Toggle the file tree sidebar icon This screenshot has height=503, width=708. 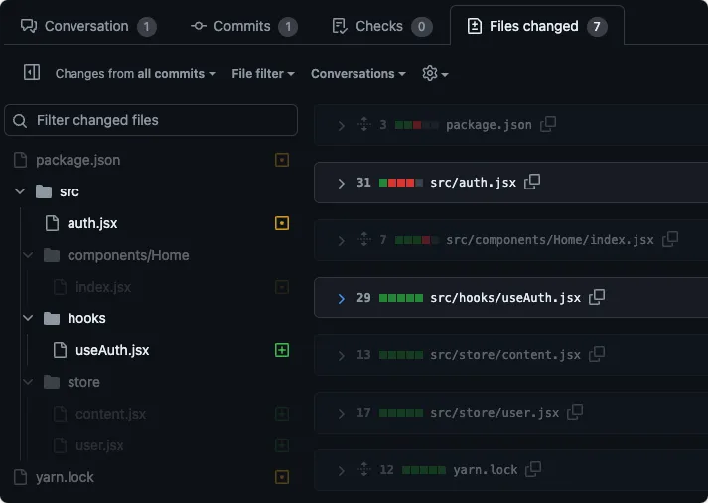tap(31, 73)
